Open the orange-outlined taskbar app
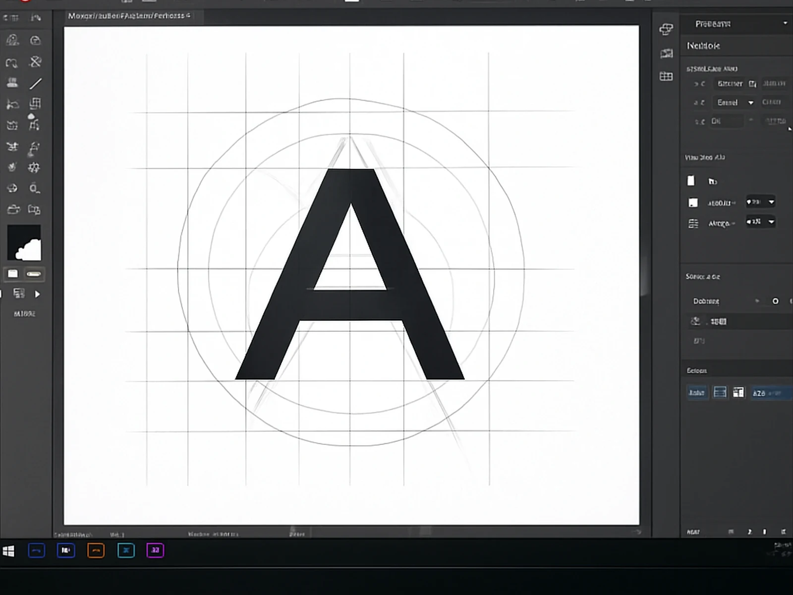Viewport: 793px width, 595px height. click(96, 550)
